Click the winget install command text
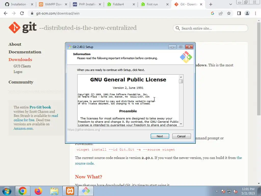This screenshot has height=196, width=261. 126,150
